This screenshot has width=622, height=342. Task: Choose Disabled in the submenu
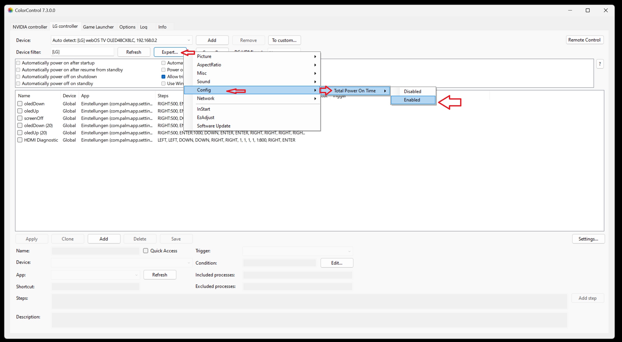pos(413,91)
